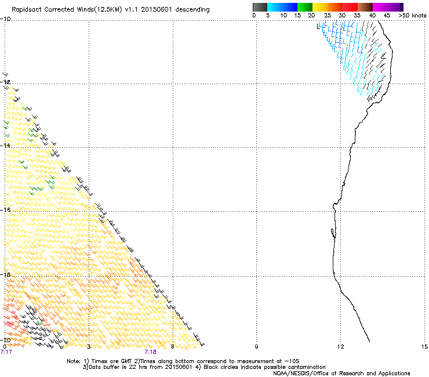Click the '12' longitude label on bottom axis
429x377 pixels.
(x=340, y=347)
